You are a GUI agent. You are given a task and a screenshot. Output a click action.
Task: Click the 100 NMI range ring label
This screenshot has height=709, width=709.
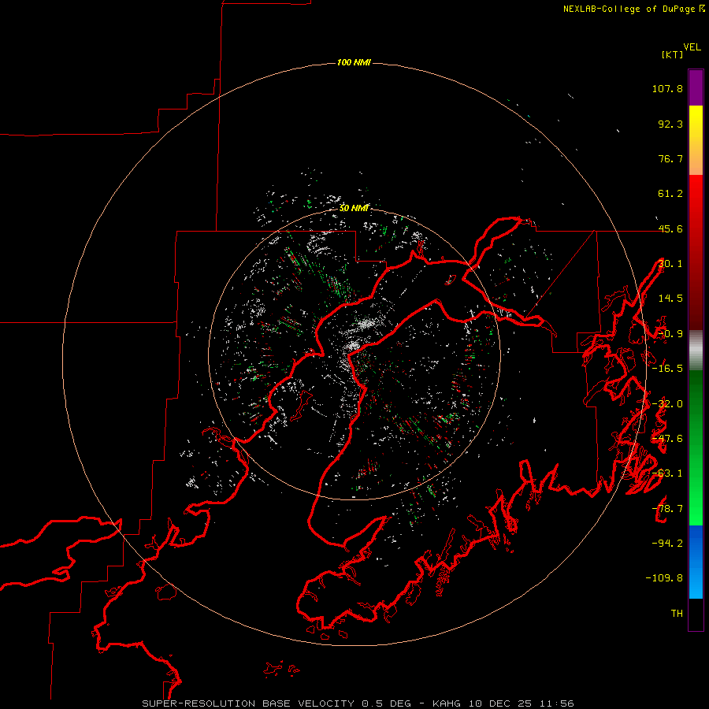coord(354,62)
